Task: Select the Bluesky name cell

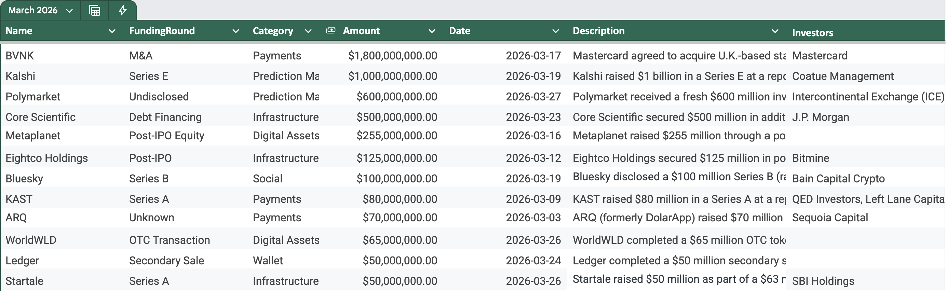Action: click(x=24, y=179)
